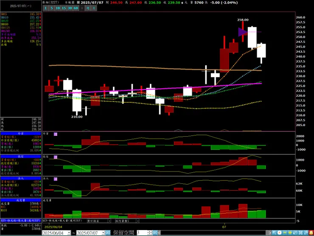314x236 pixels.
Task: Switch to 60-minute chart interval
Action: point(76,8)
